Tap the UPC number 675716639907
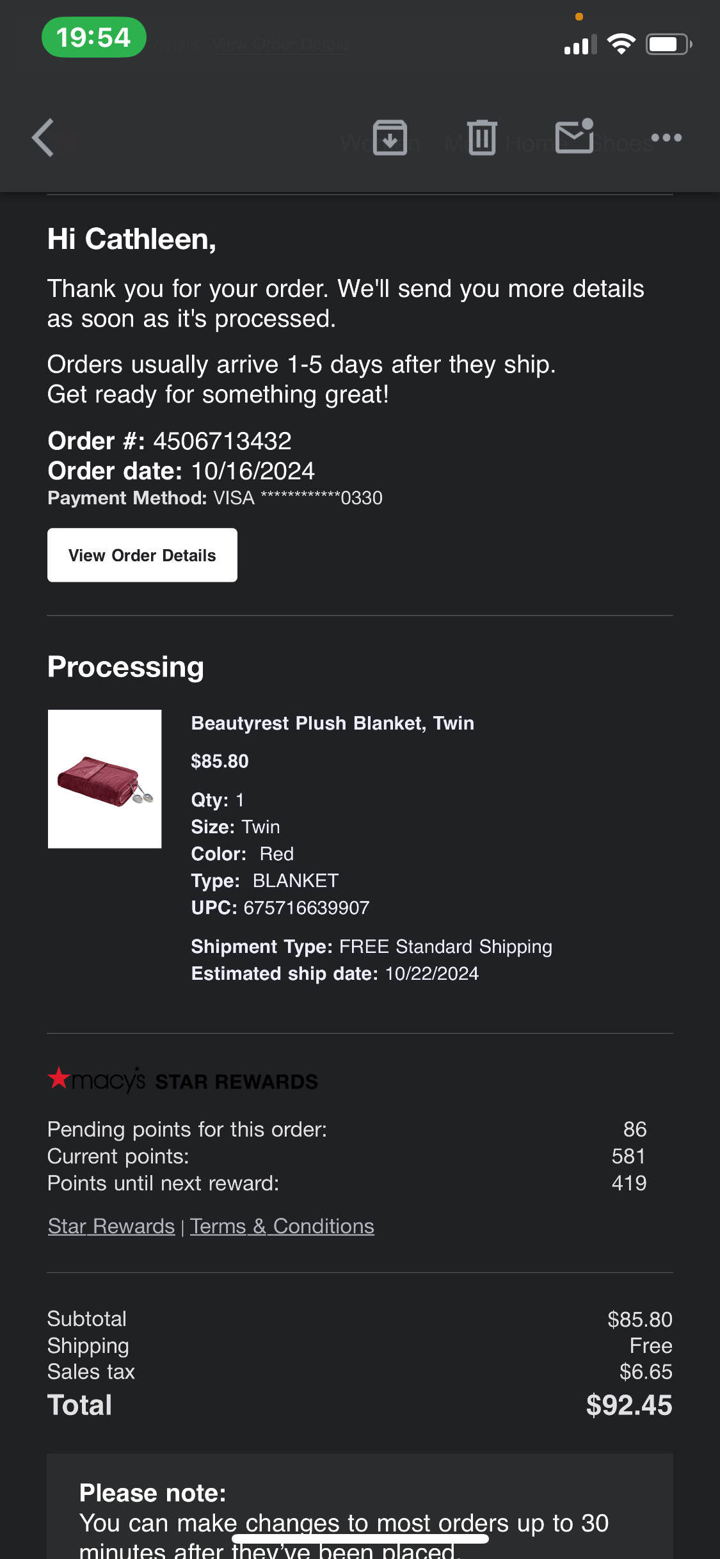This screenshot has width=720, height=1559. pos(307,907)
